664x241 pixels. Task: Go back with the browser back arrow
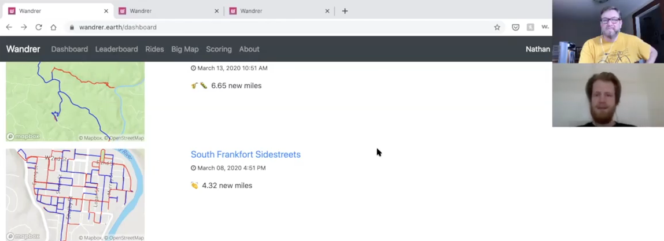tap(9, 27)
